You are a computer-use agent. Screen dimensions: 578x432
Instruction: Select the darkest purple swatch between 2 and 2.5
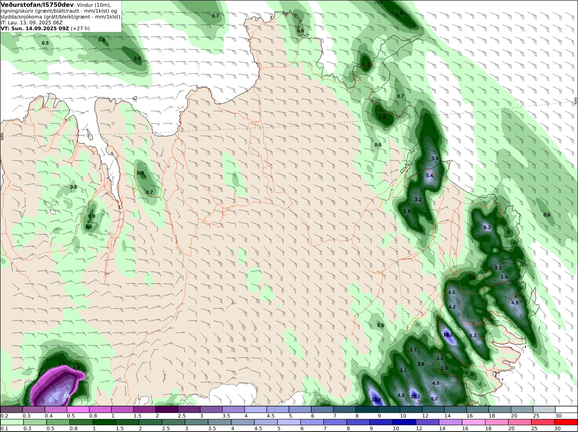click(167, 409)
